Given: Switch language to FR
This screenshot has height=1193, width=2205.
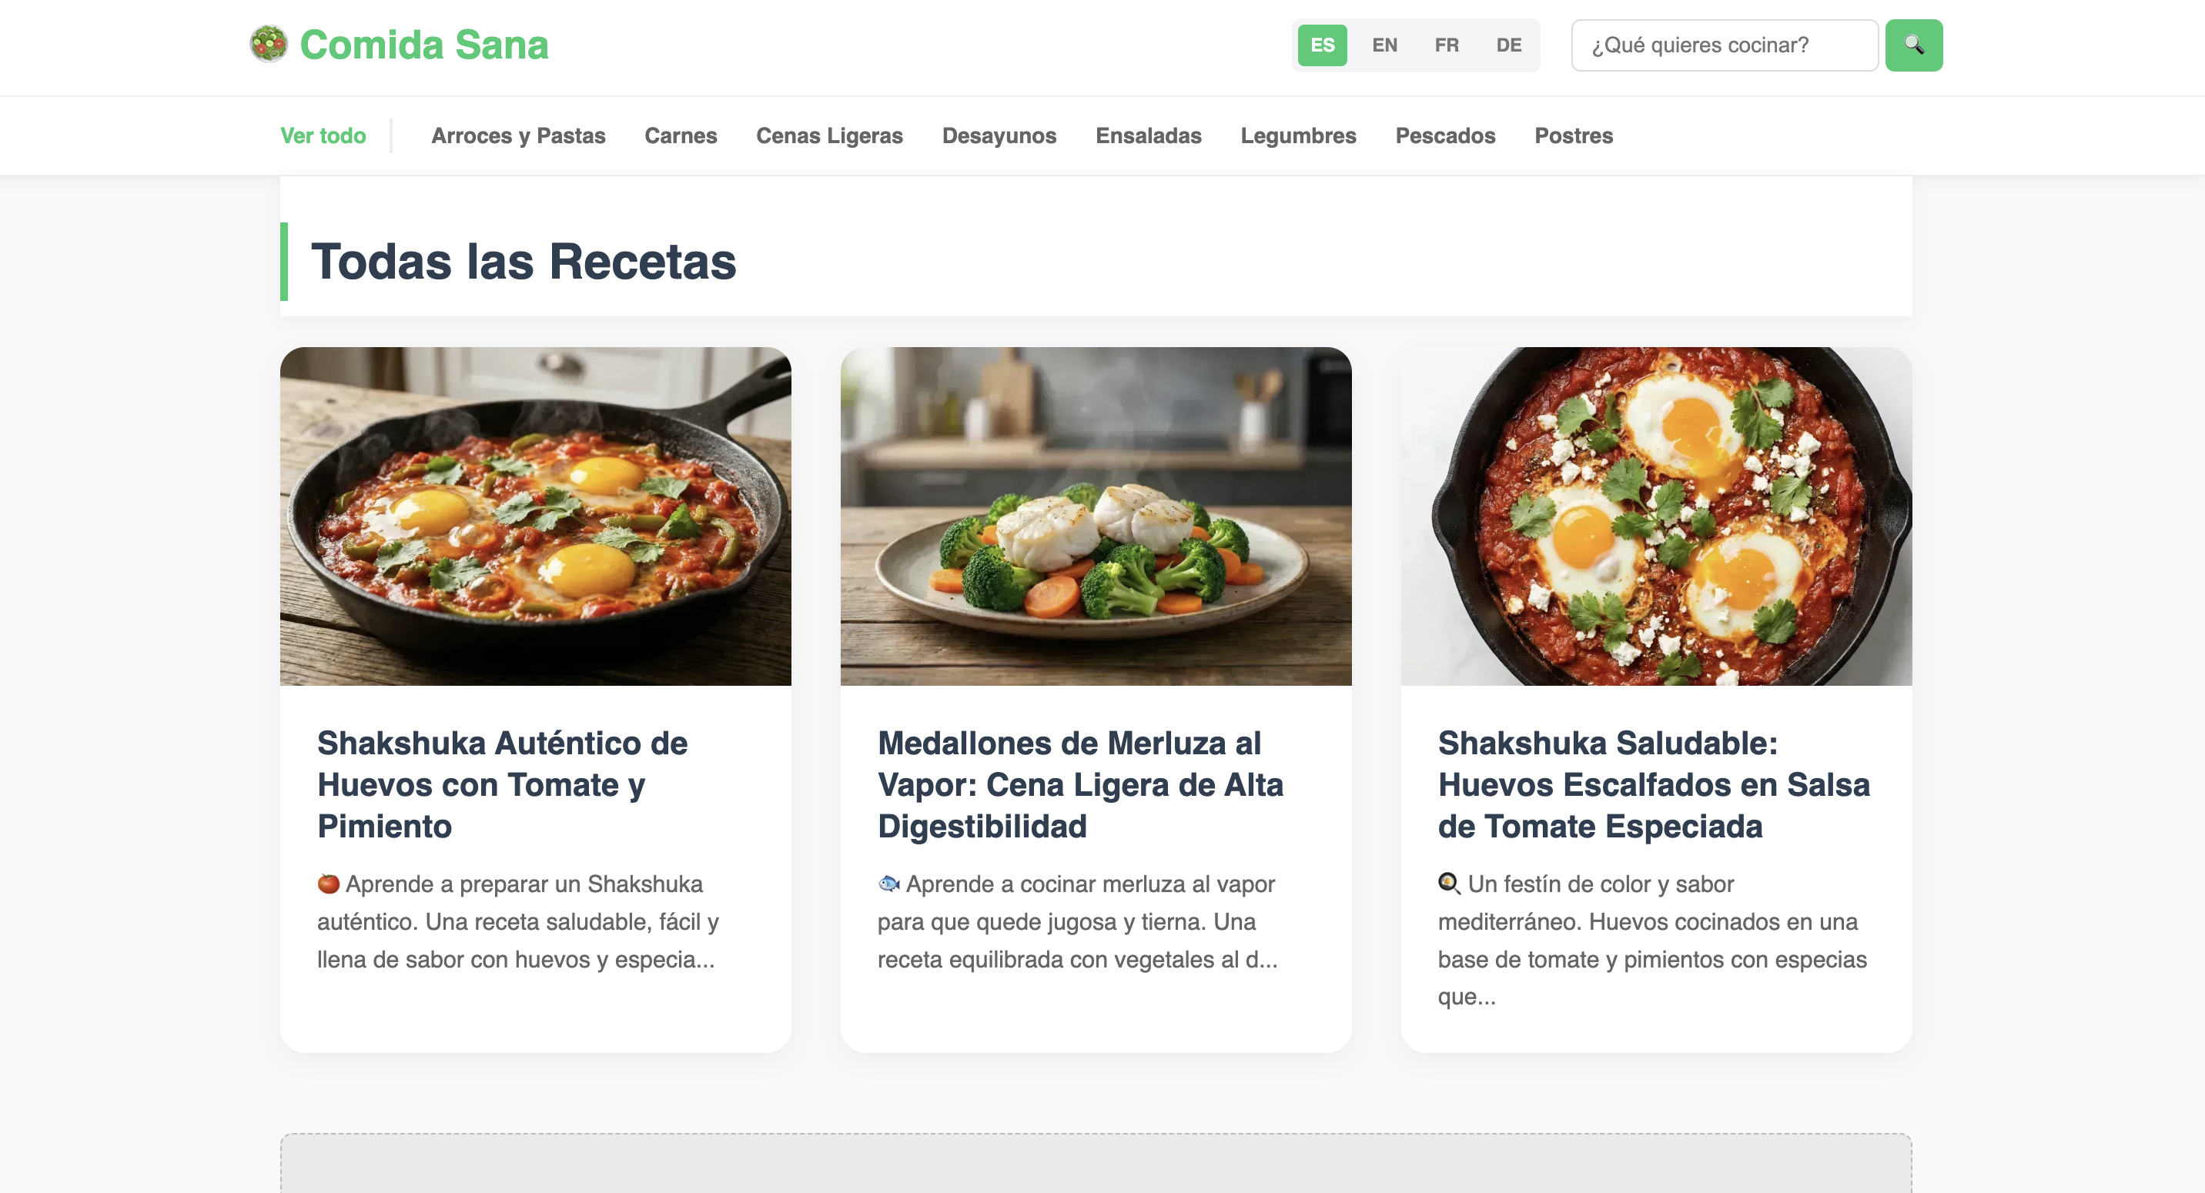Looking at the screenshot, I should 1447,45.
